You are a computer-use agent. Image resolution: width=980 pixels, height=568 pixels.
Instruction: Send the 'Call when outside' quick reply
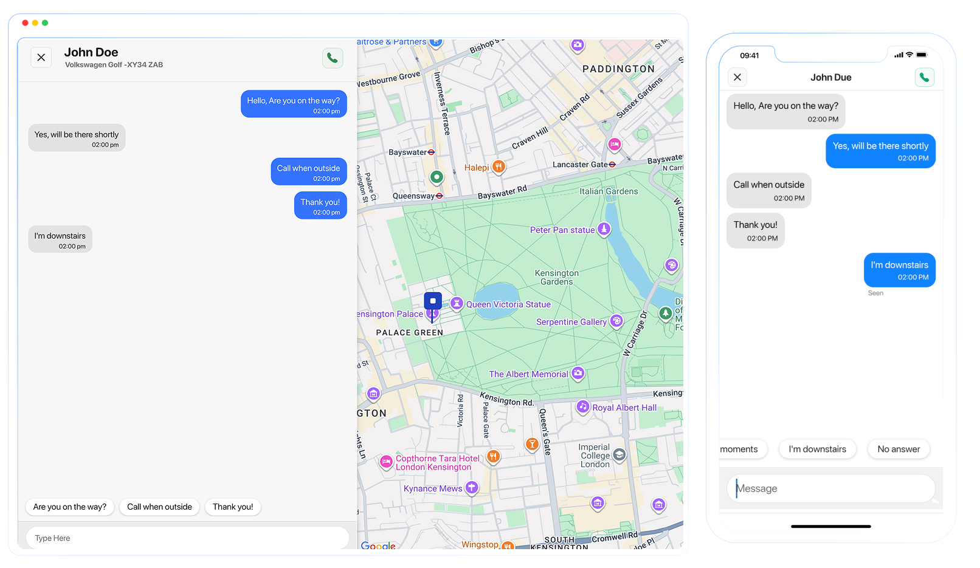point(159,507)
